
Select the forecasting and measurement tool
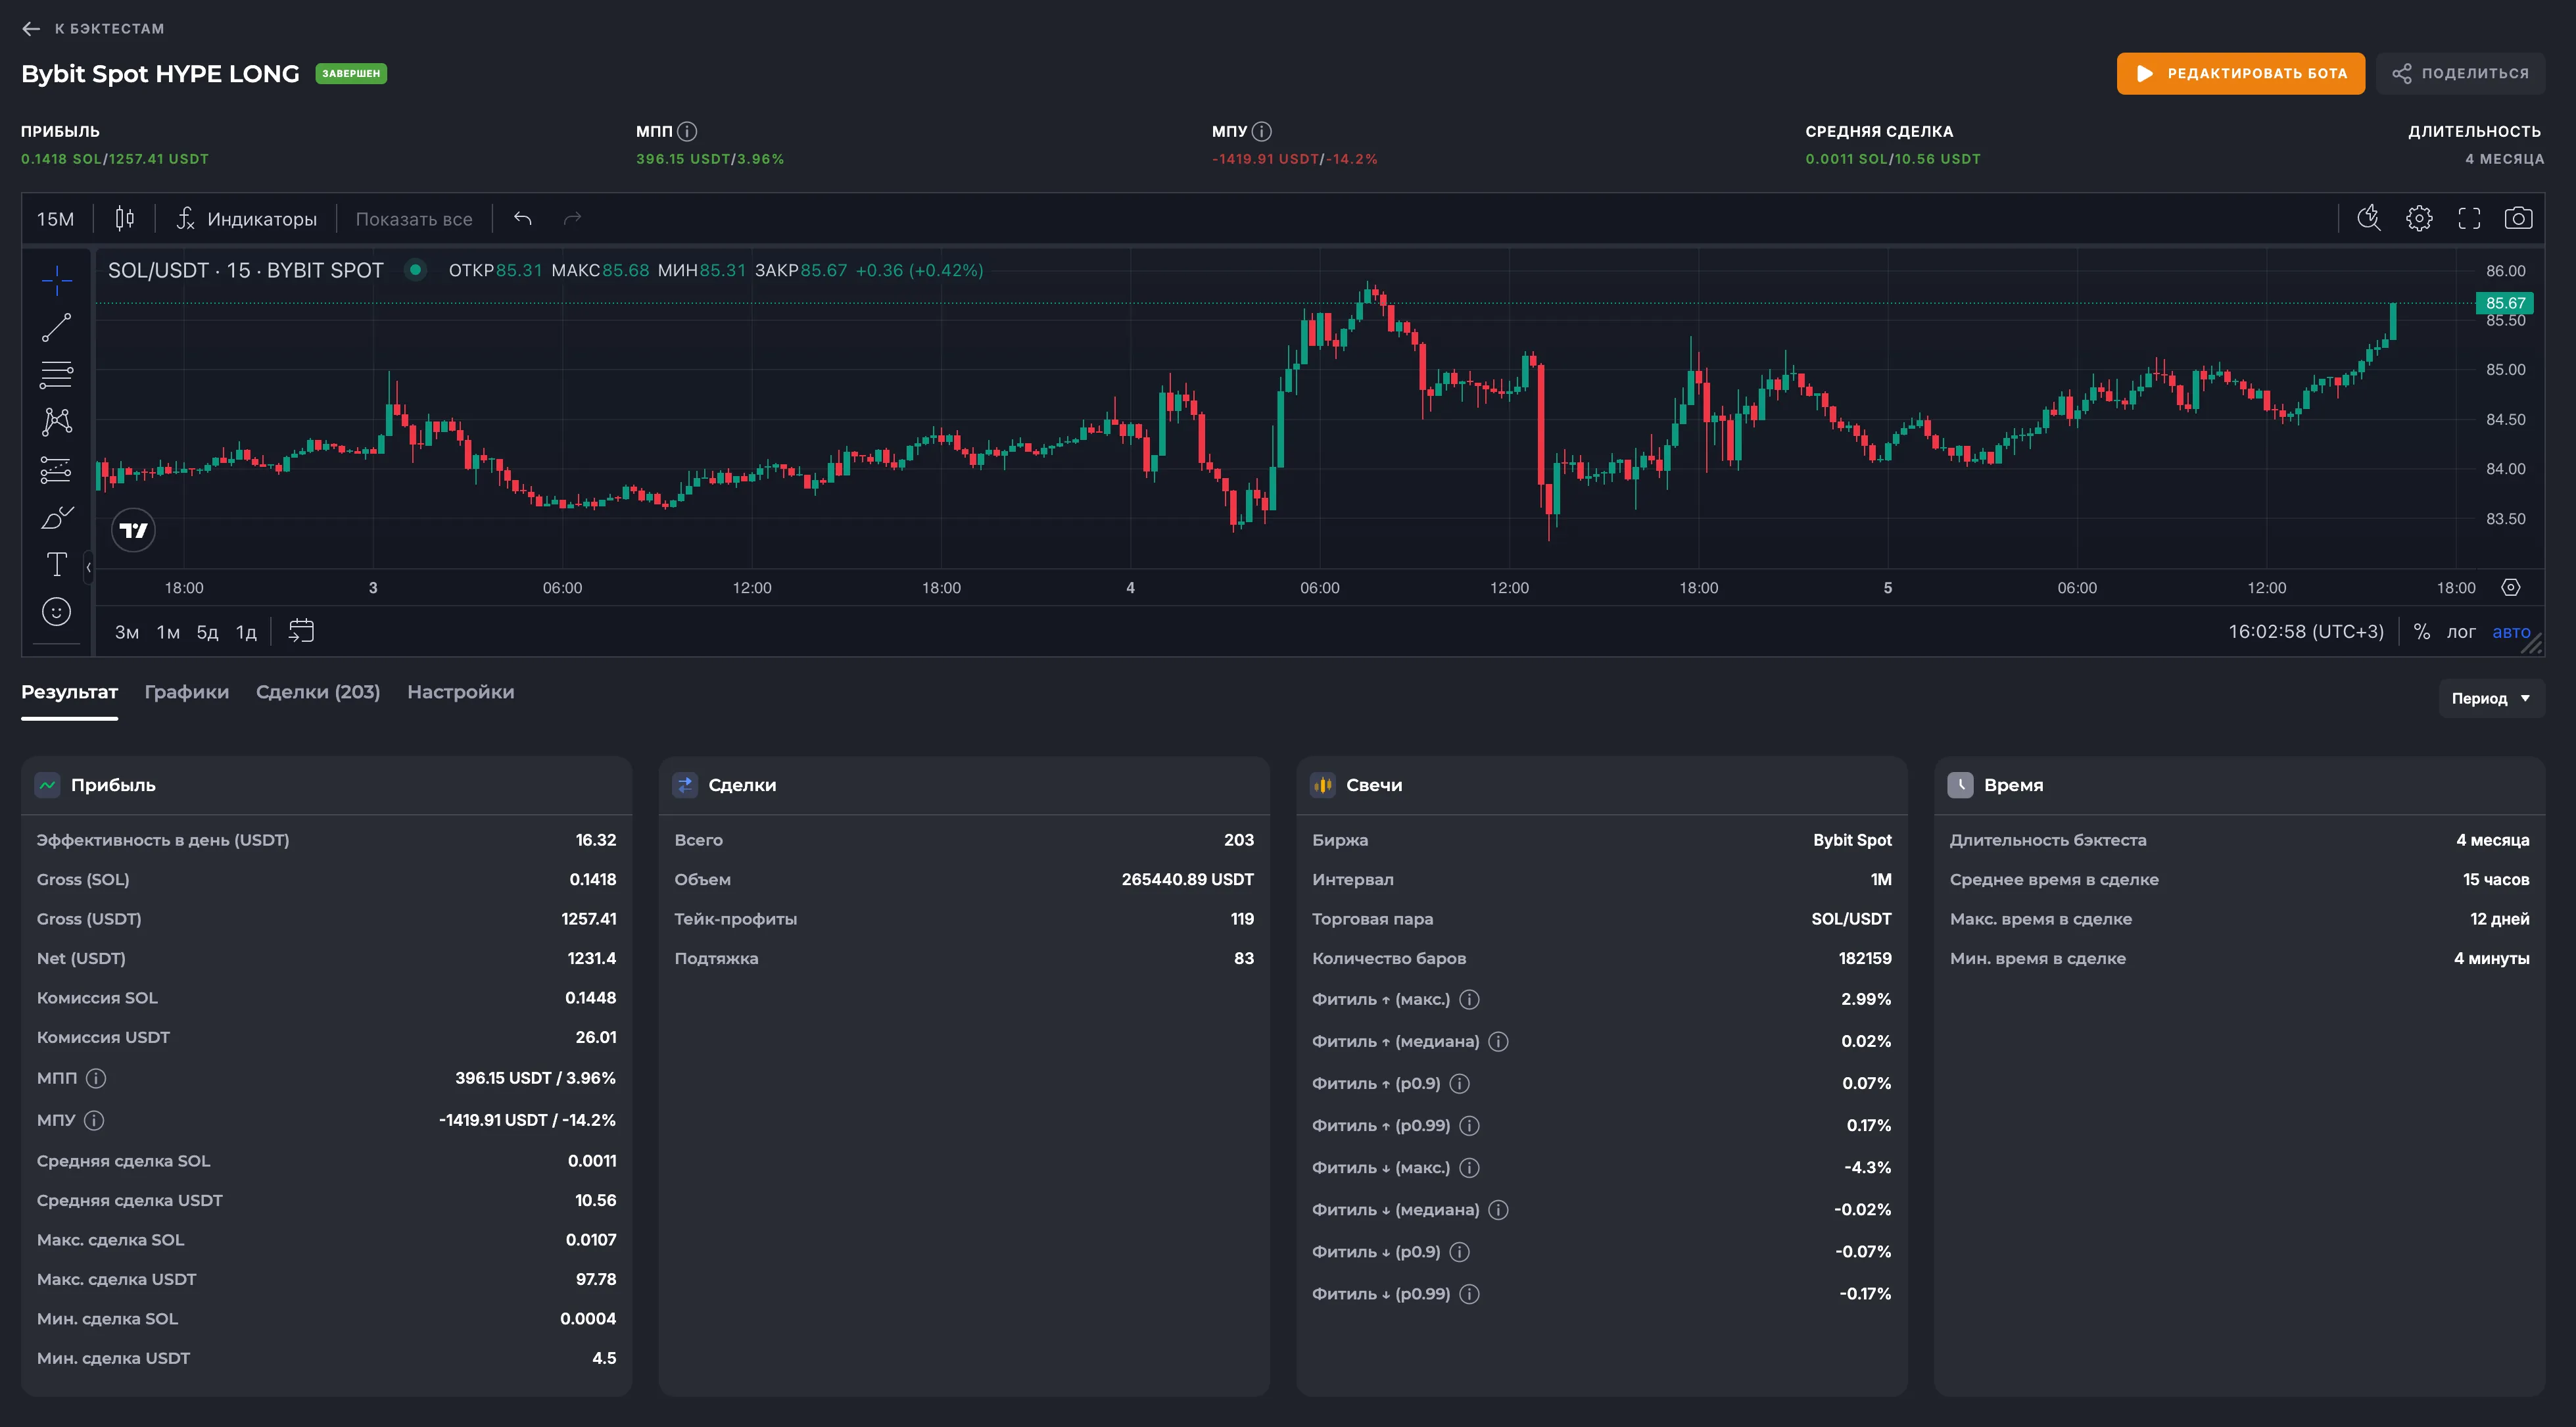pos(57,469)
